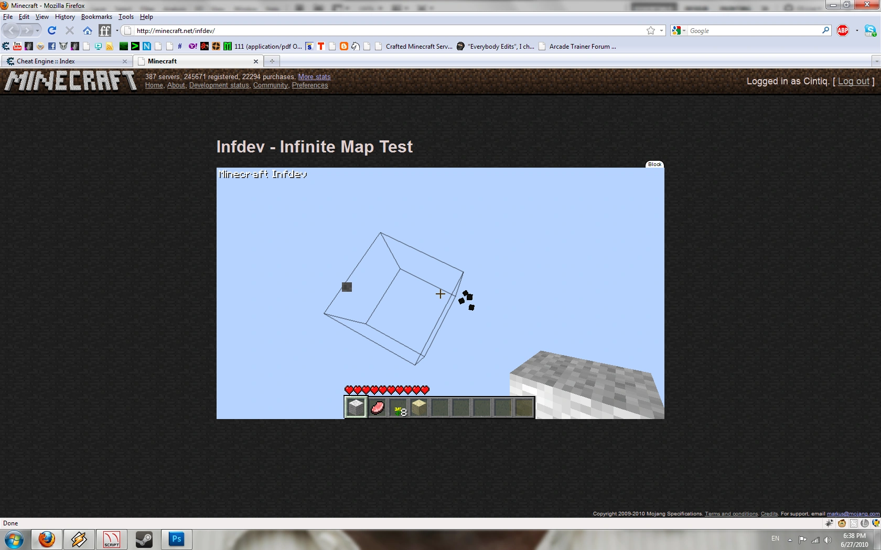This screenshot has height=550, width=881.
Task: Click the 'More stats' link
Action: 315,76
